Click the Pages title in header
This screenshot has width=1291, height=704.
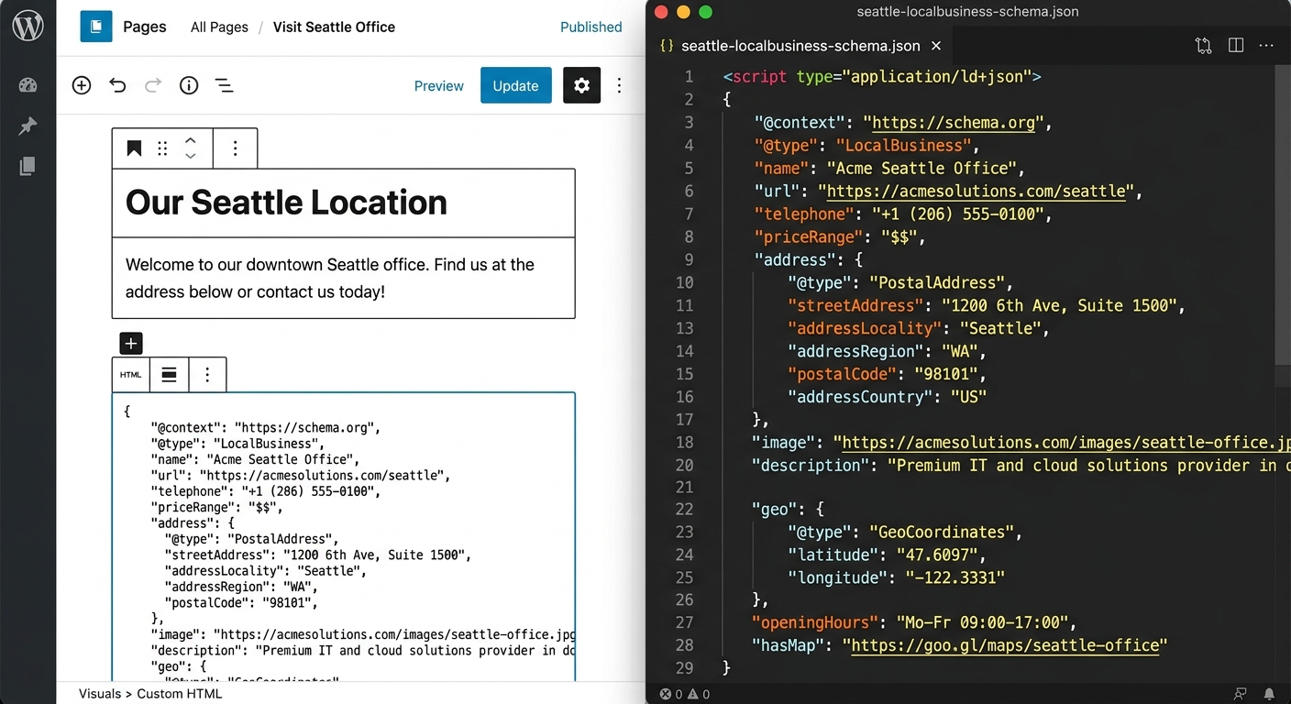(x=145, y=27)
